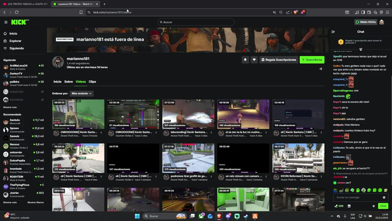
Task: Open chat settings gear icon
Action: tap(374, 206)
